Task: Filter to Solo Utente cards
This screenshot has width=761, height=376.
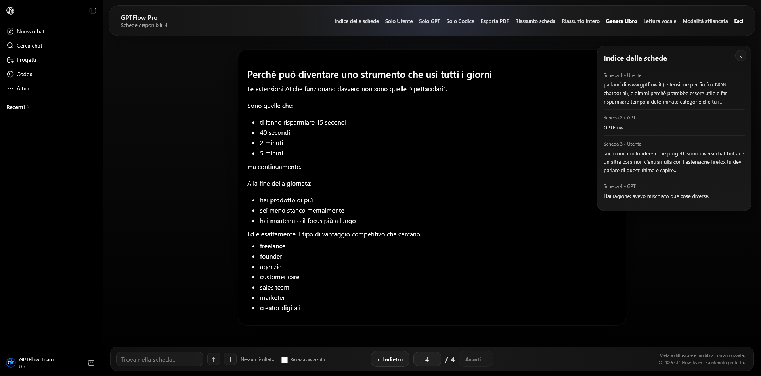Action: pyautogui.click(x=399, y=21)
